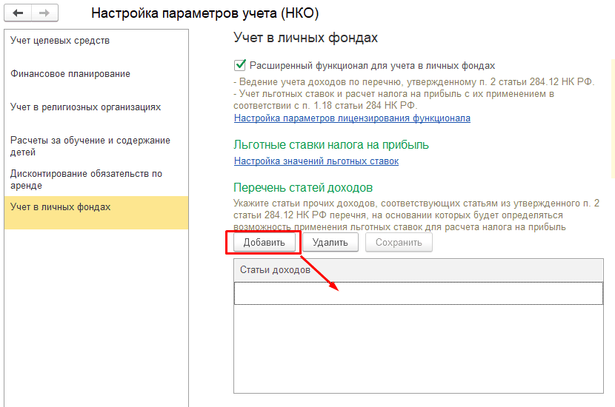Select the highlighted Учет в личных фондах item

(61, 207)
